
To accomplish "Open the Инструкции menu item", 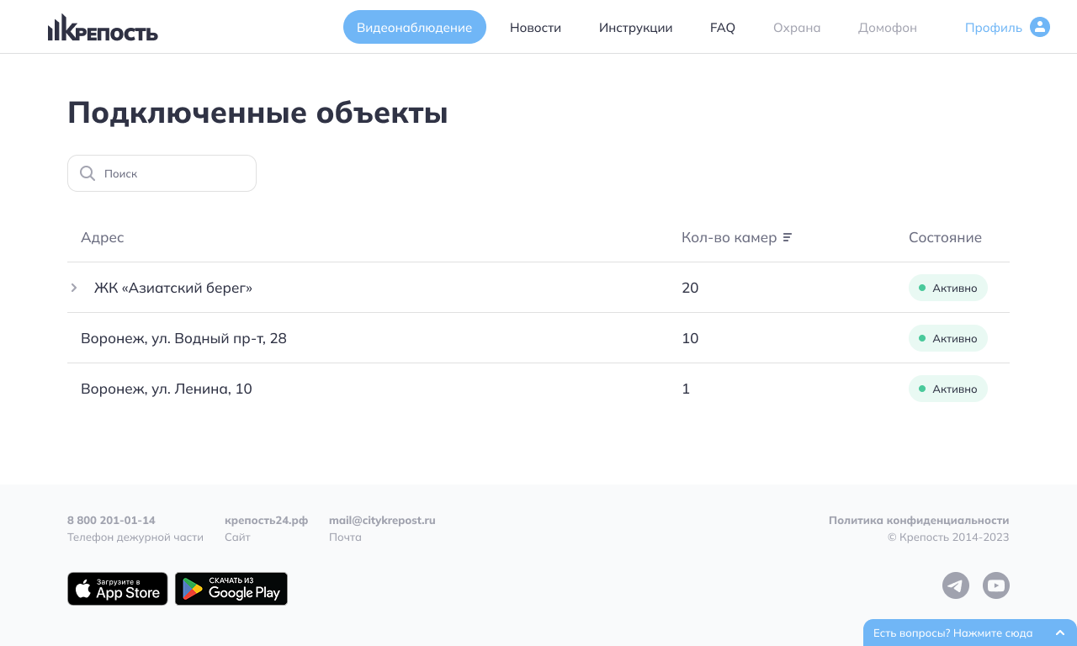I will pos(635,28).
